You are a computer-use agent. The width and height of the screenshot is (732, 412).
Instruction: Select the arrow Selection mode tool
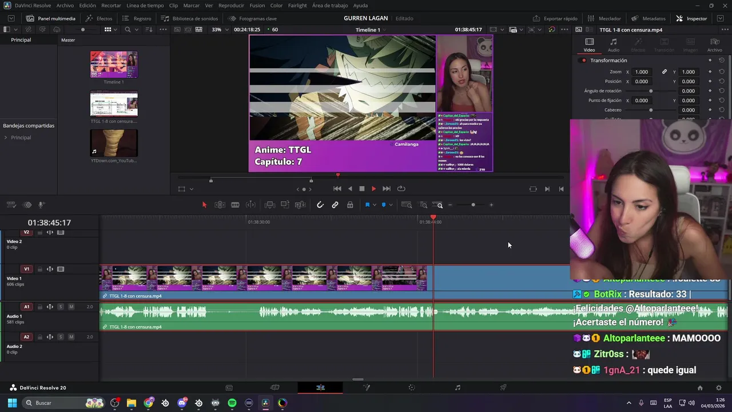204,205
